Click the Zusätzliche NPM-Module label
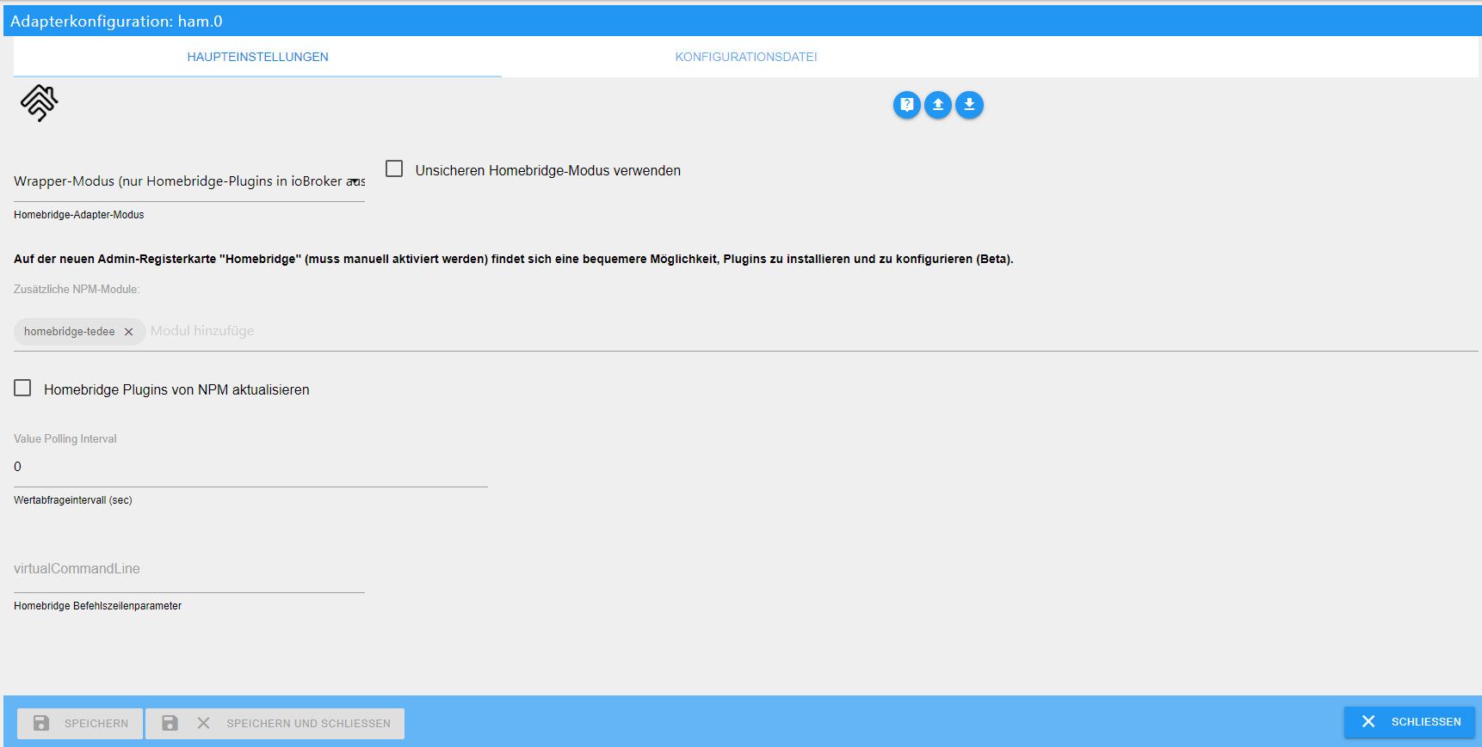 (77, 290)
